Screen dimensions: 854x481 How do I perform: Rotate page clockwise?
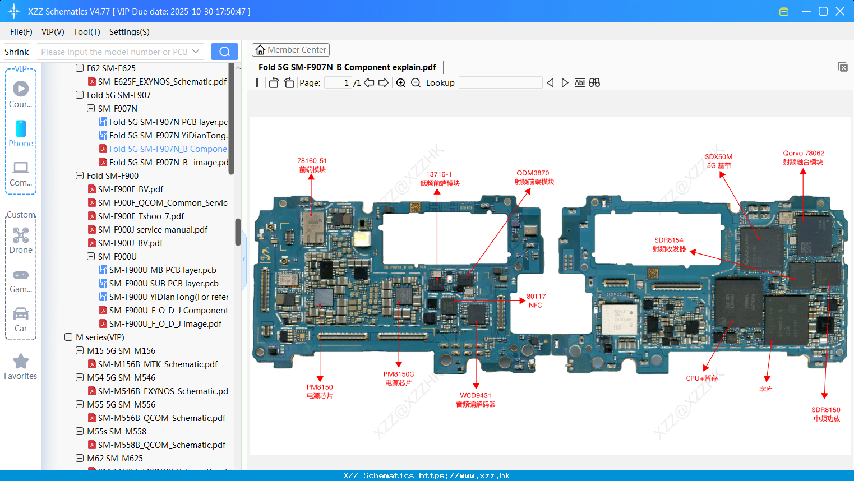click(x=289, y=82)
